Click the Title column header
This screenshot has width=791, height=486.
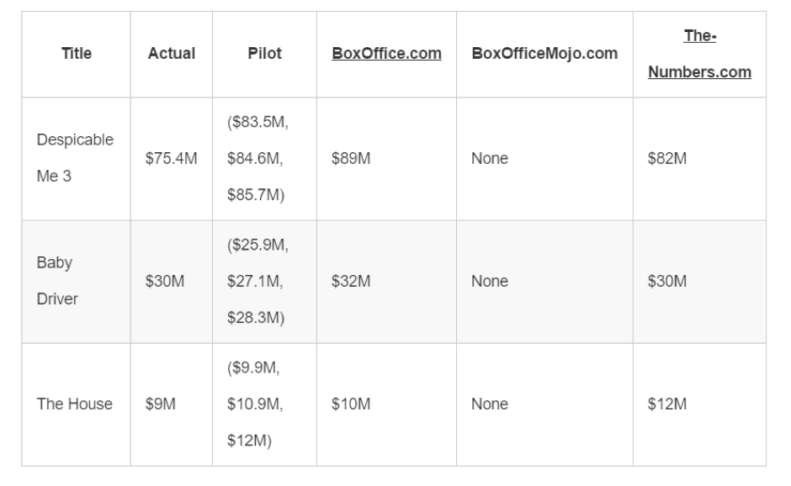(x=77, y=54)
